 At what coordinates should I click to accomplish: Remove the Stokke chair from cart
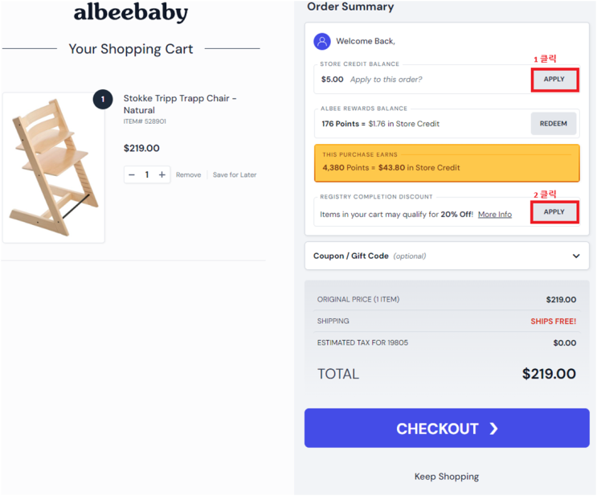tap(188, 174)
